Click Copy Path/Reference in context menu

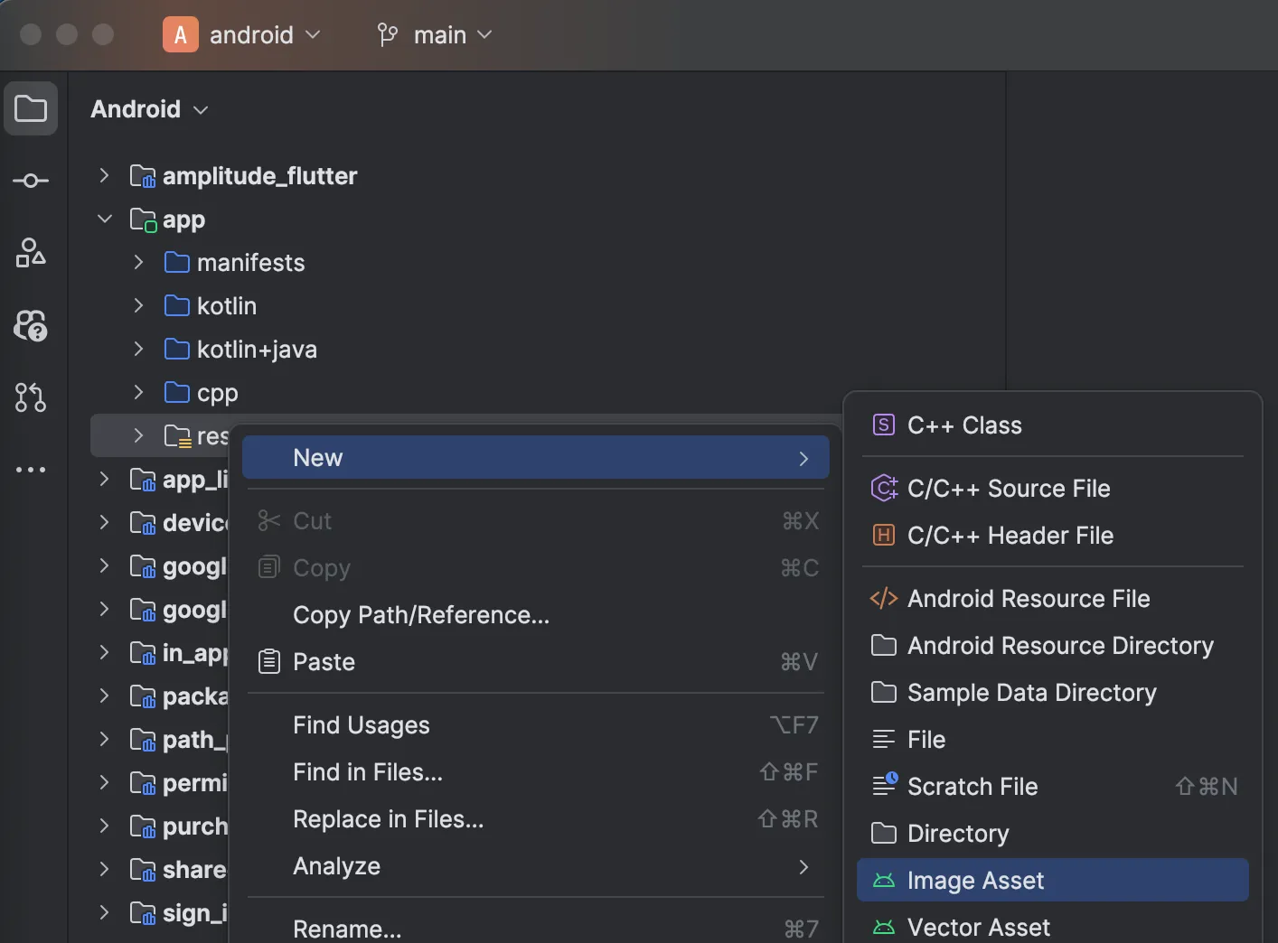(x=420, y=615)
